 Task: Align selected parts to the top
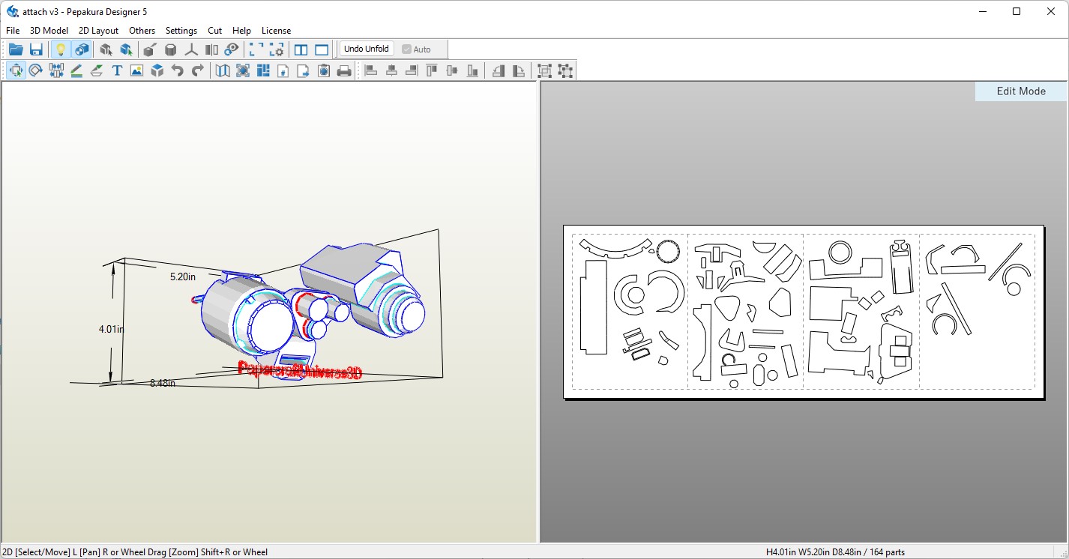tap(432, 70)
